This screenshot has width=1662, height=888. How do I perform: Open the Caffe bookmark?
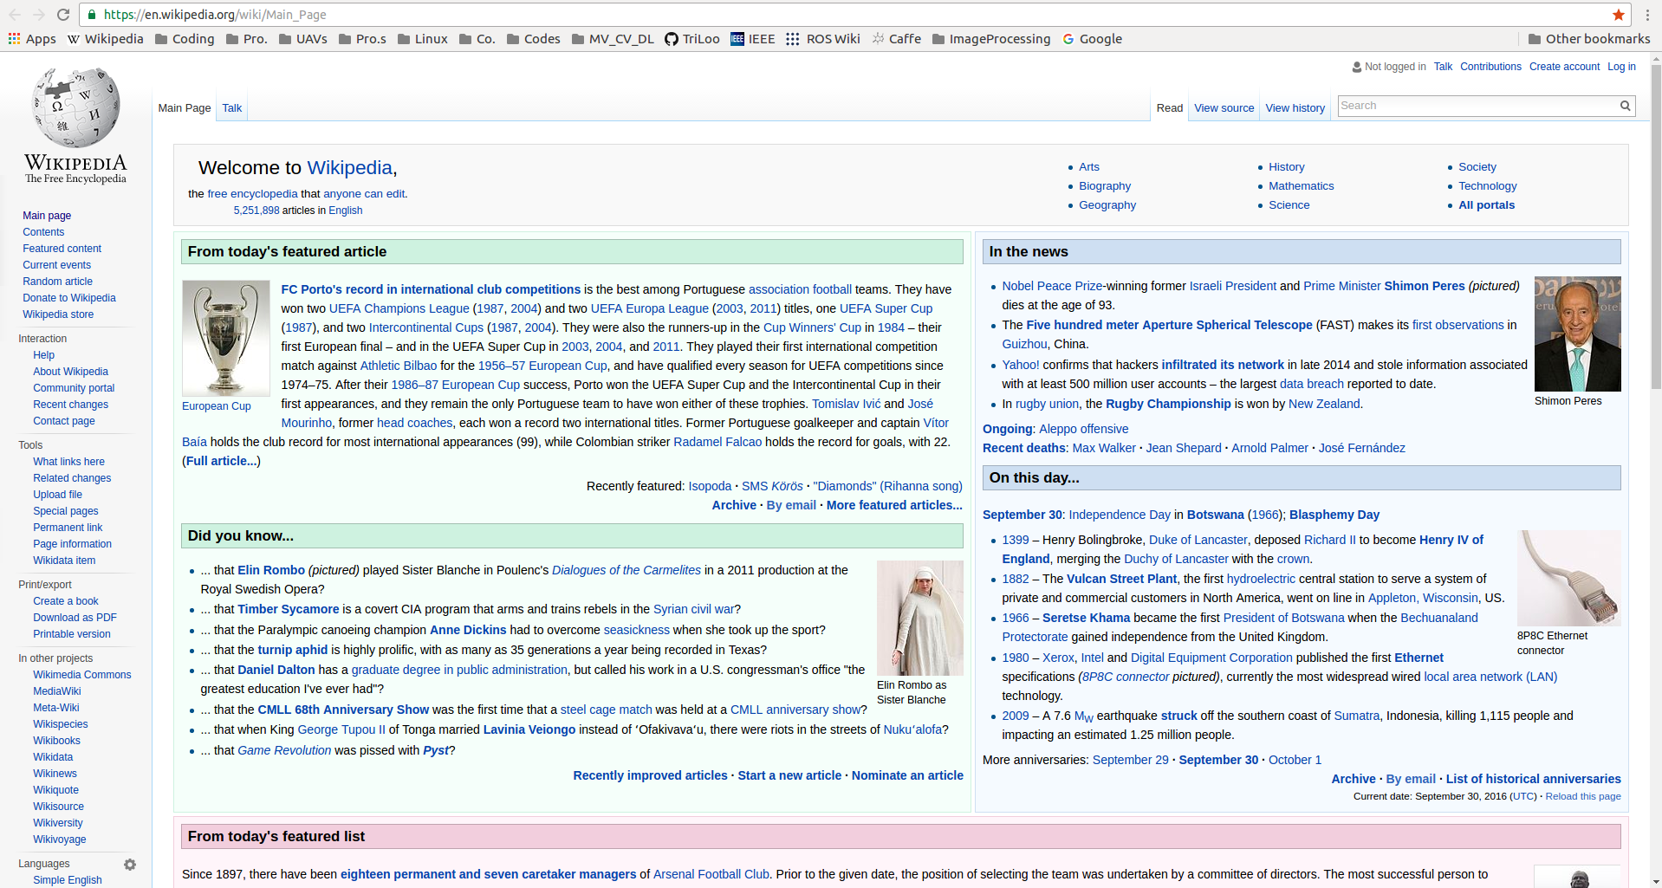(x=897, y=39)
